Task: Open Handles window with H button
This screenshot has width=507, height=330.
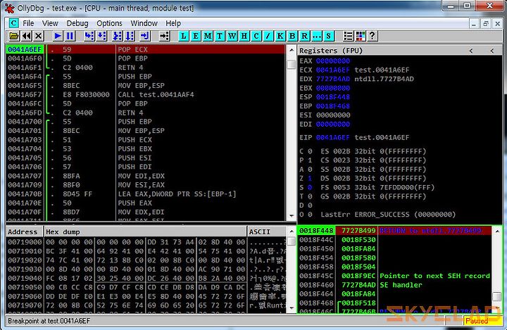Action: pyautogui.click(x=244, y=36)
